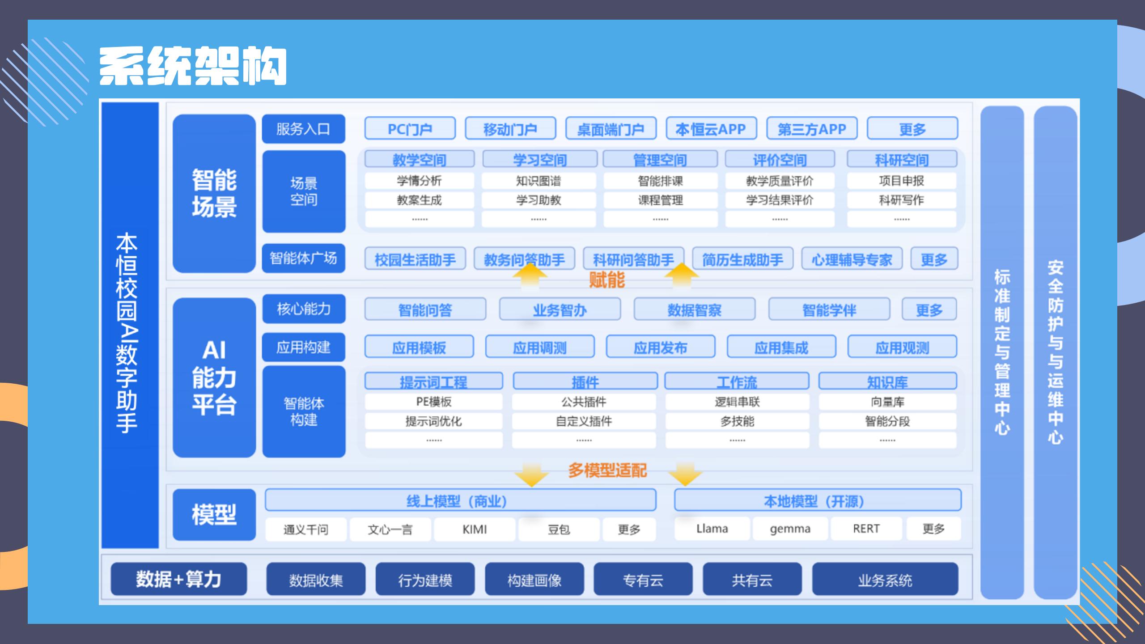
Task: Click the 公共插件 cell
Action: click(584, 402)
